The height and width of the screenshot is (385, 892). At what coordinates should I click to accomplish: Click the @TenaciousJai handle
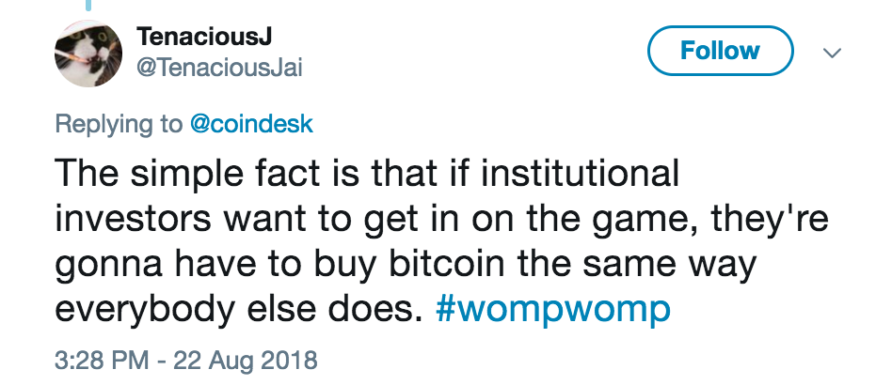pos(220,68)
